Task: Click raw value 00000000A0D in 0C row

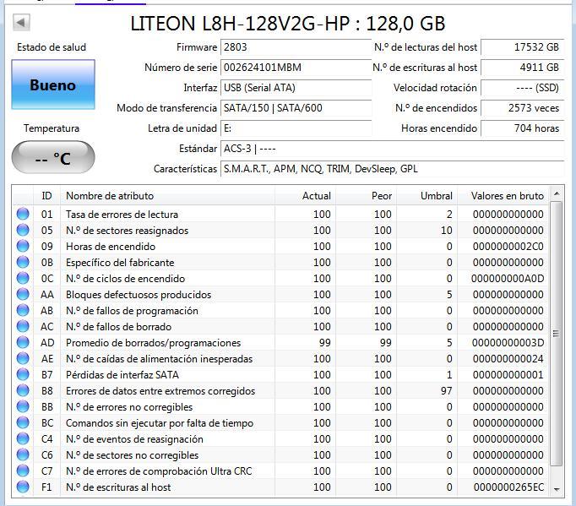Action: coord(508,279)
